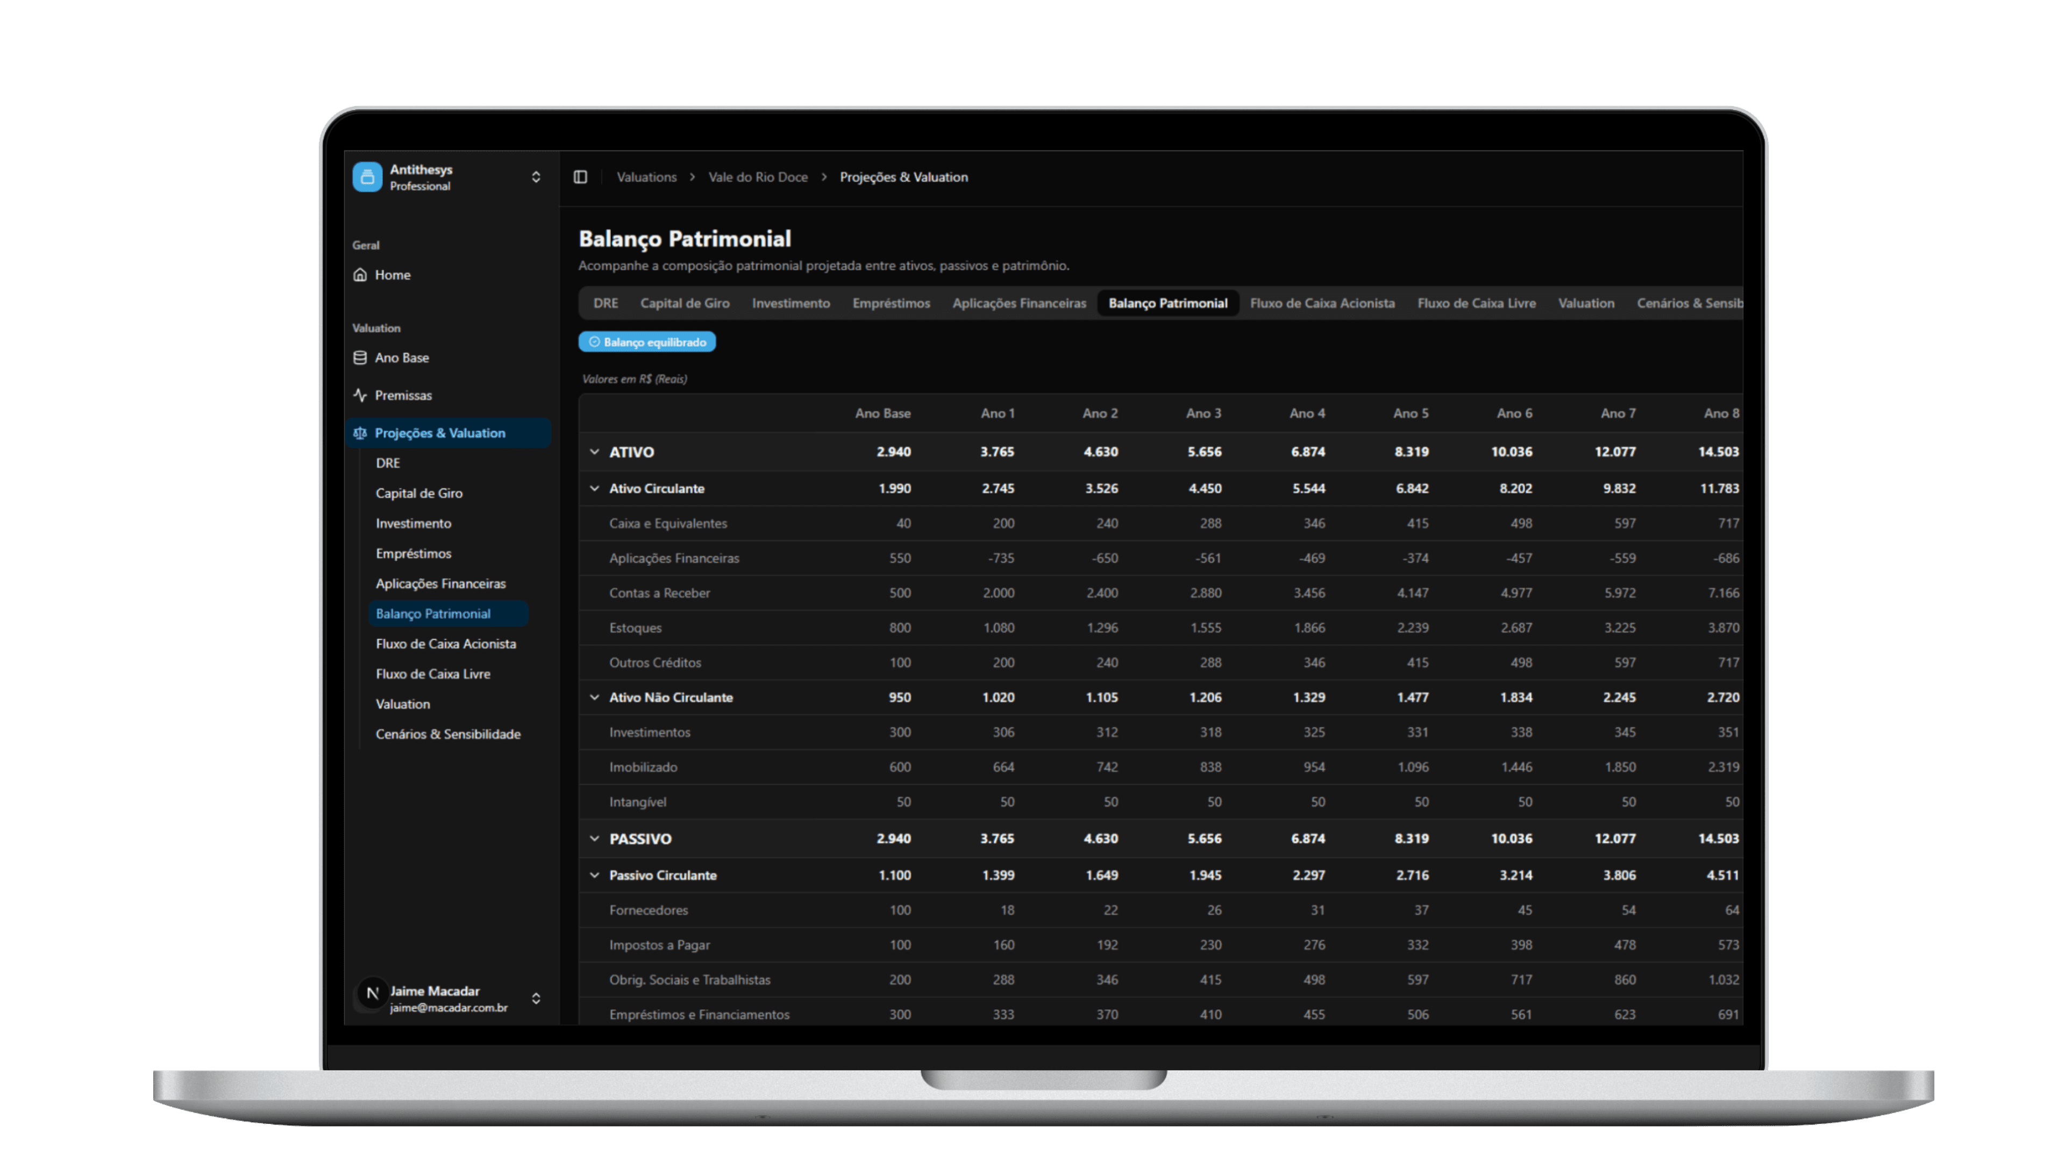
Task: Select Empréstimos in the sidebar menu
Action: tap(414, 553)
